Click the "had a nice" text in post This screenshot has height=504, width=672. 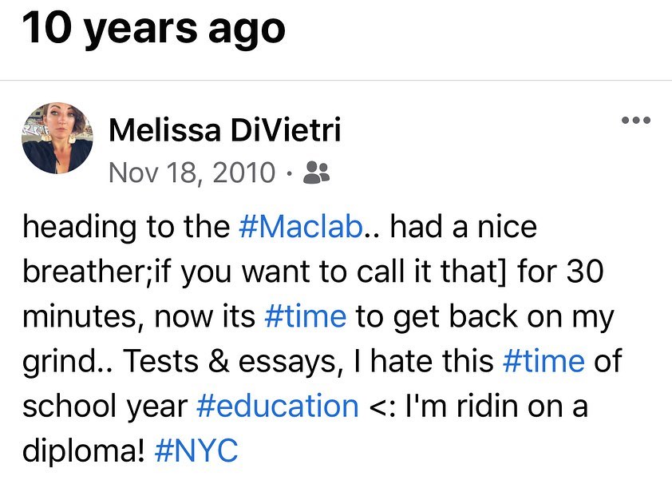point(464,228)
